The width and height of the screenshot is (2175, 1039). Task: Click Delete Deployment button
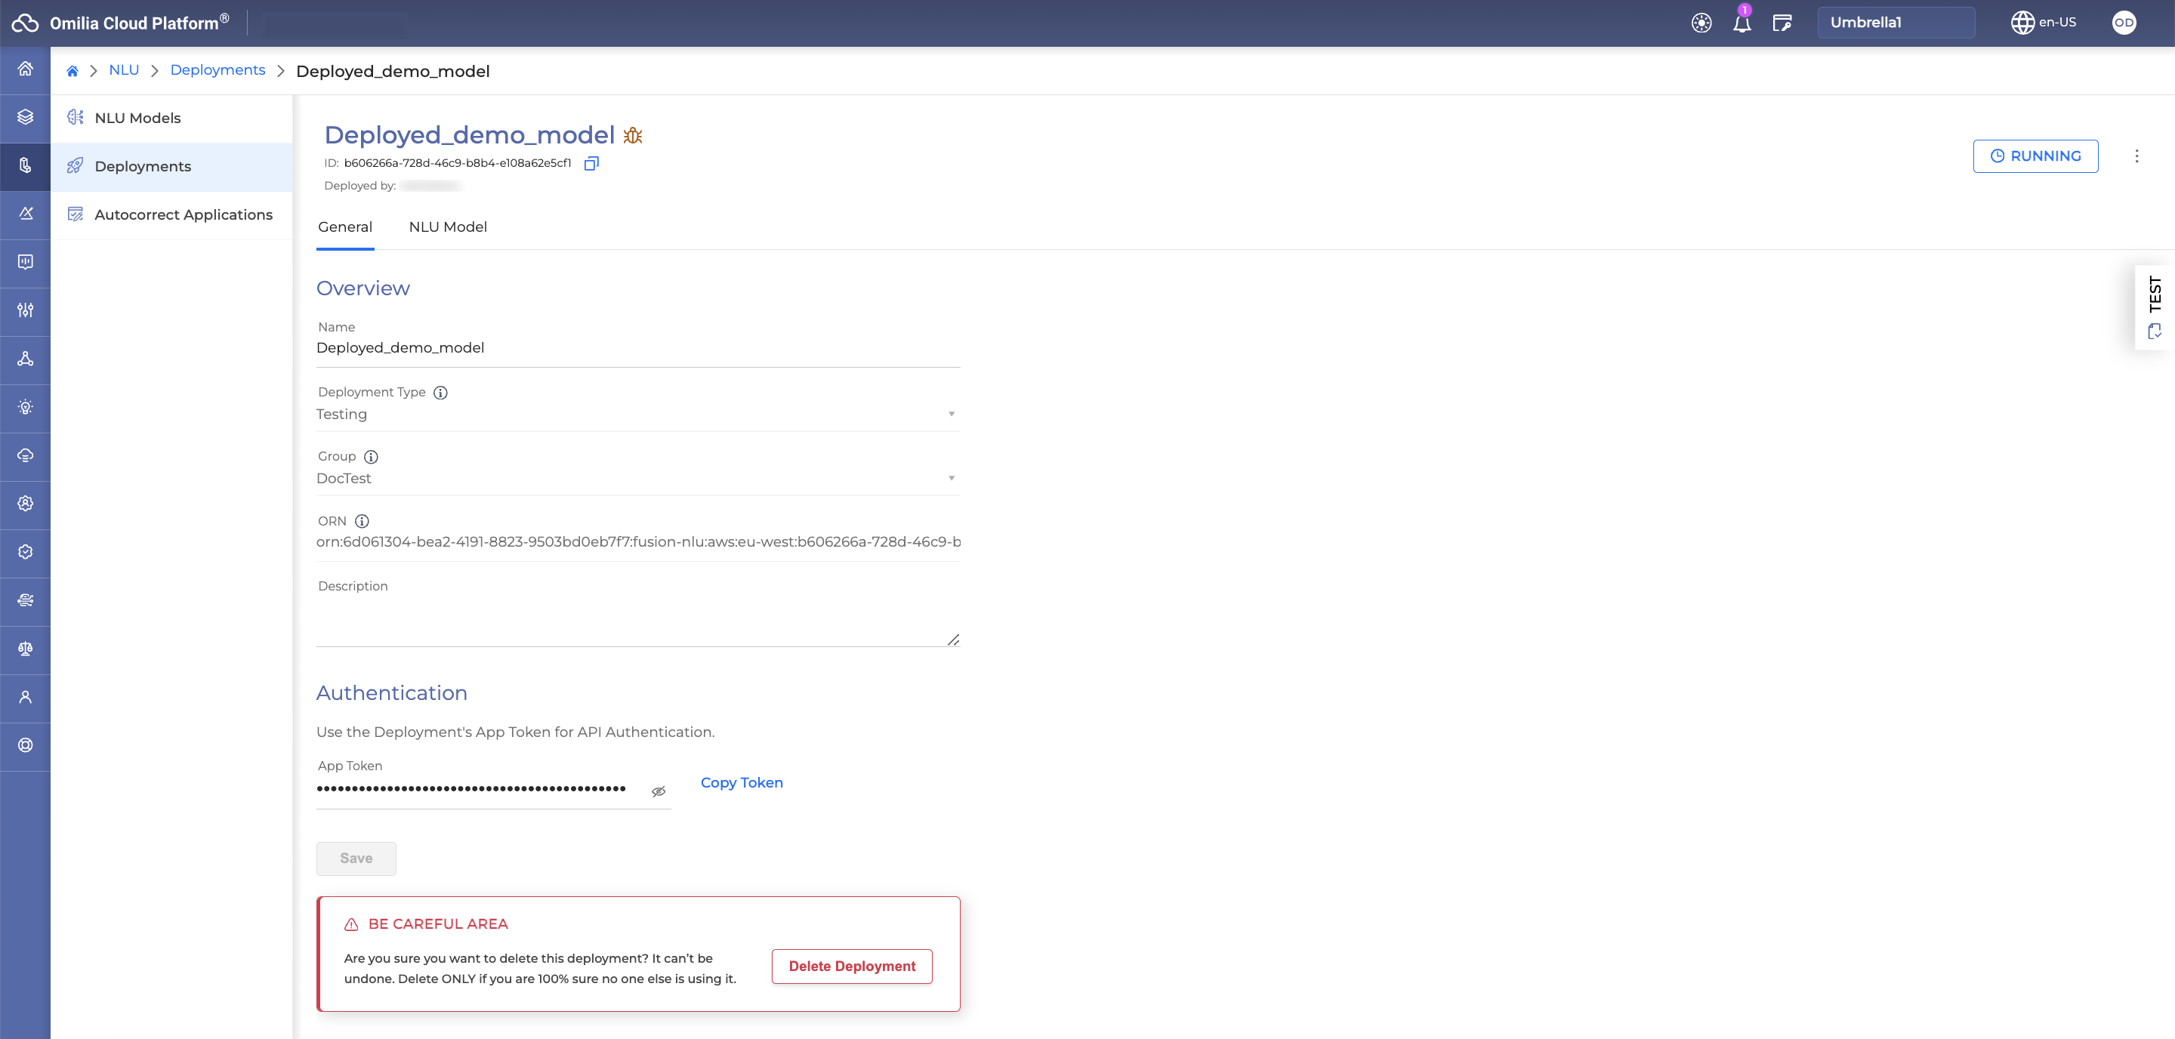click(x=852, y=967)
